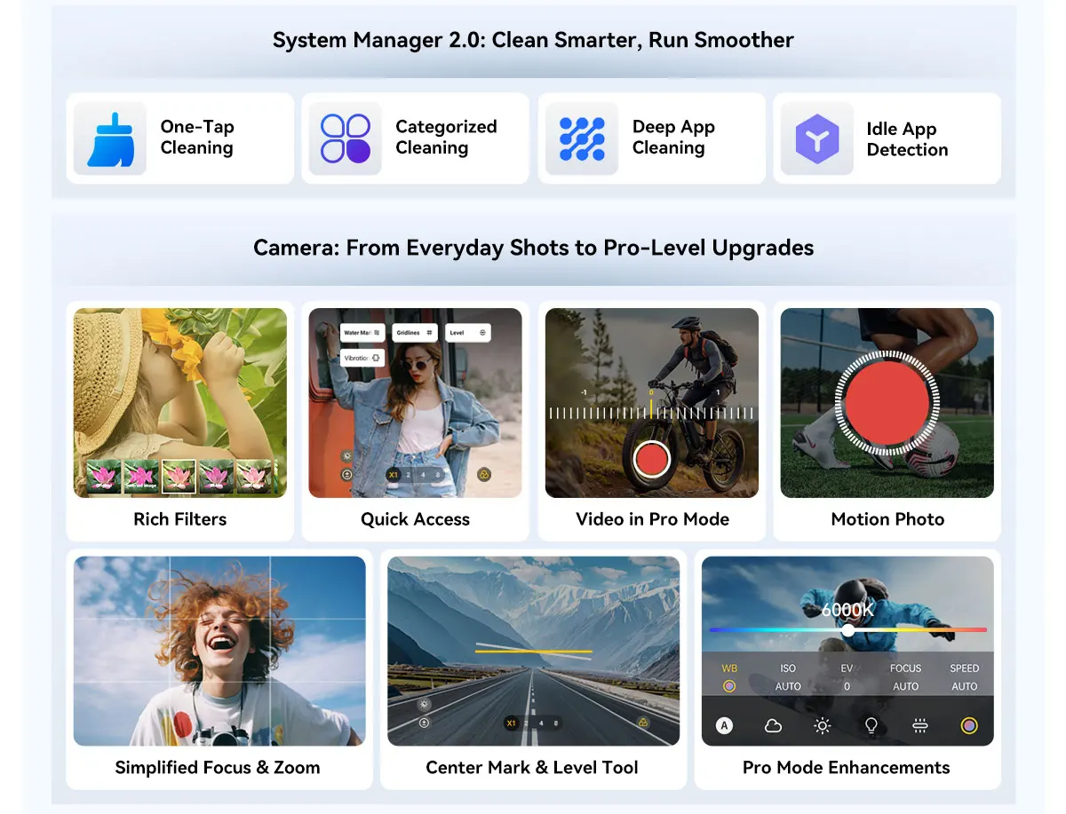The height and width of the screenshot is (814, 1066).
Task: Select the custom color ring preset in the bottom bar
Action: pos(969,725)
